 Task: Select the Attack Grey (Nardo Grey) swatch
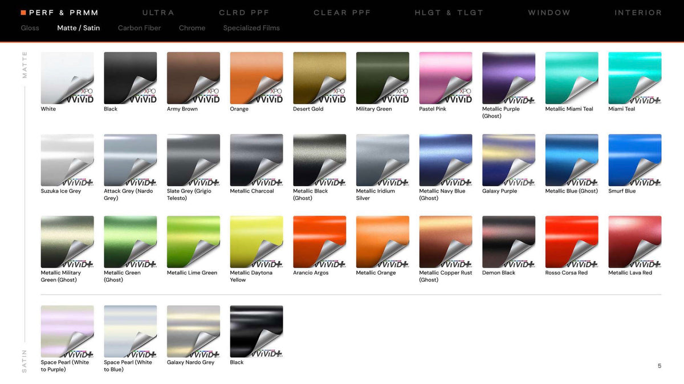pos(131,160)
